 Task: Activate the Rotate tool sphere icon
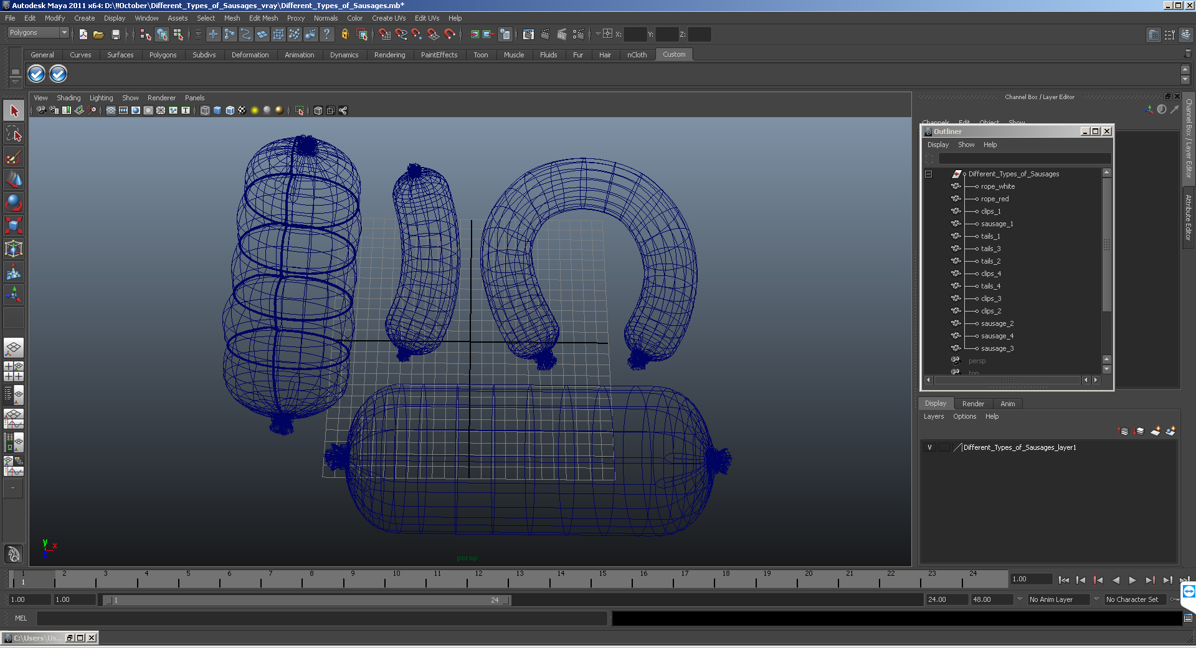14,203
